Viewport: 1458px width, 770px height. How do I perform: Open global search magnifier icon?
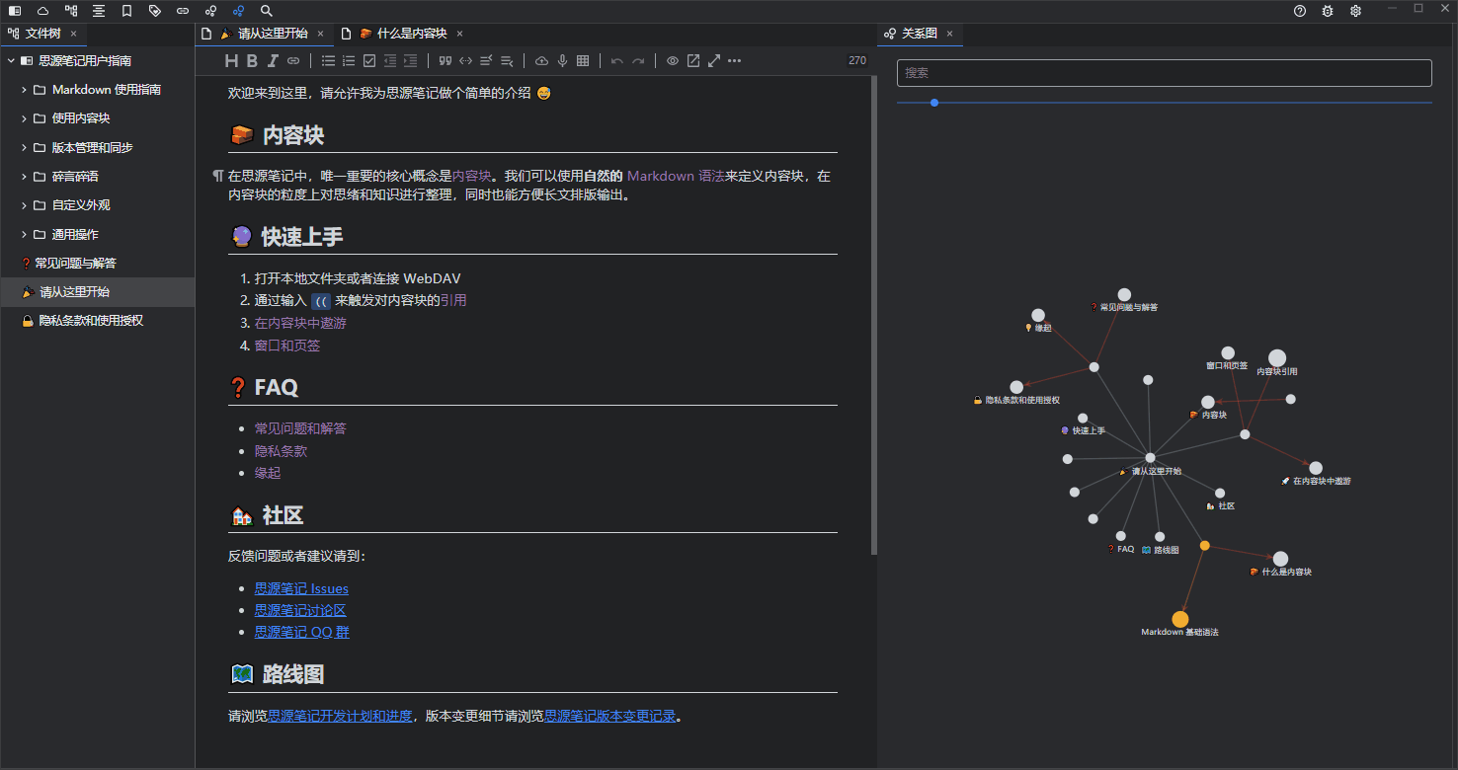point(267,11)
